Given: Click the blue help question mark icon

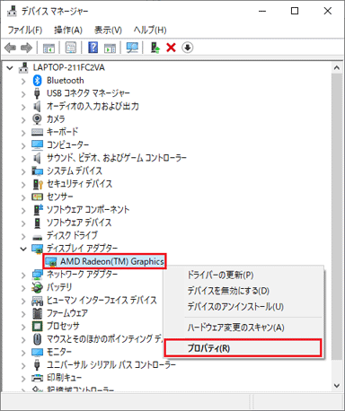Looking at the screenshot, I should (93, 48).
